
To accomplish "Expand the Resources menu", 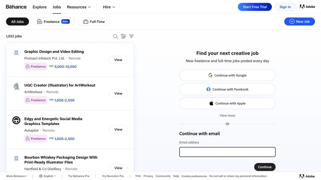I will [x=79, y=7].
